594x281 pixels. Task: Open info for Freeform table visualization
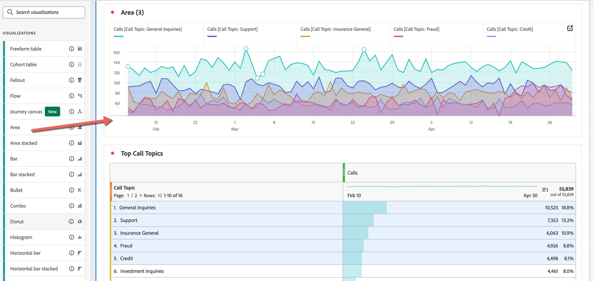[71, 49]
